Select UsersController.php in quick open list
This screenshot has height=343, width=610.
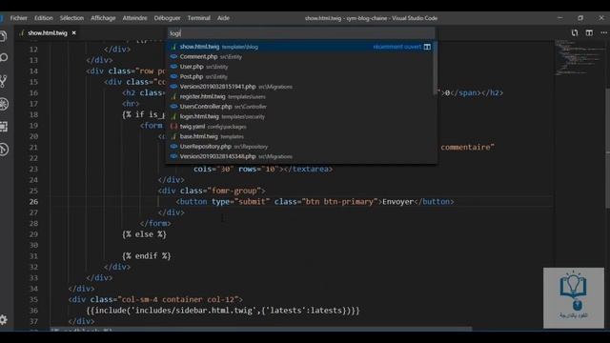(x=299, y=107)
